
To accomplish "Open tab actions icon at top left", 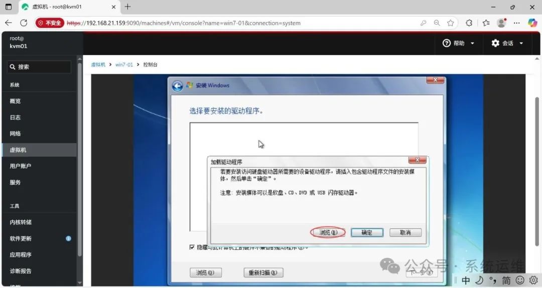I will [9, 7].
